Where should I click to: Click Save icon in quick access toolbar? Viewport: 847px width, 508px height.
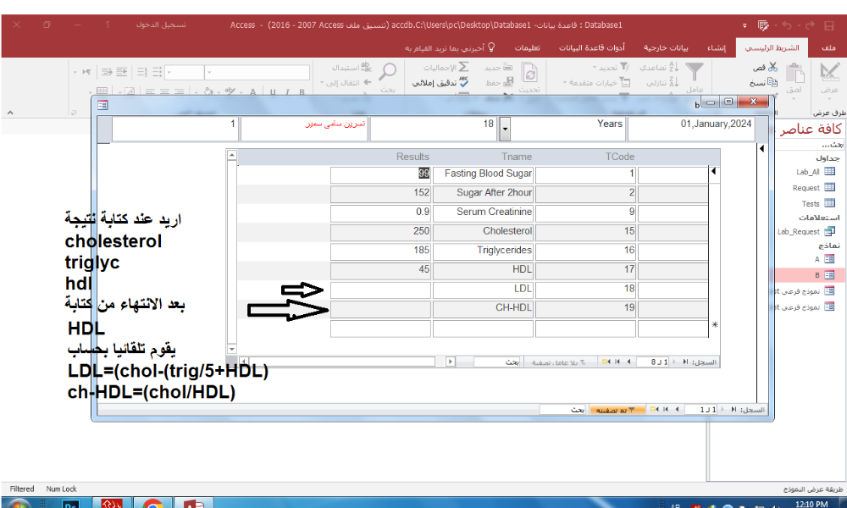[x=829, y=25]
